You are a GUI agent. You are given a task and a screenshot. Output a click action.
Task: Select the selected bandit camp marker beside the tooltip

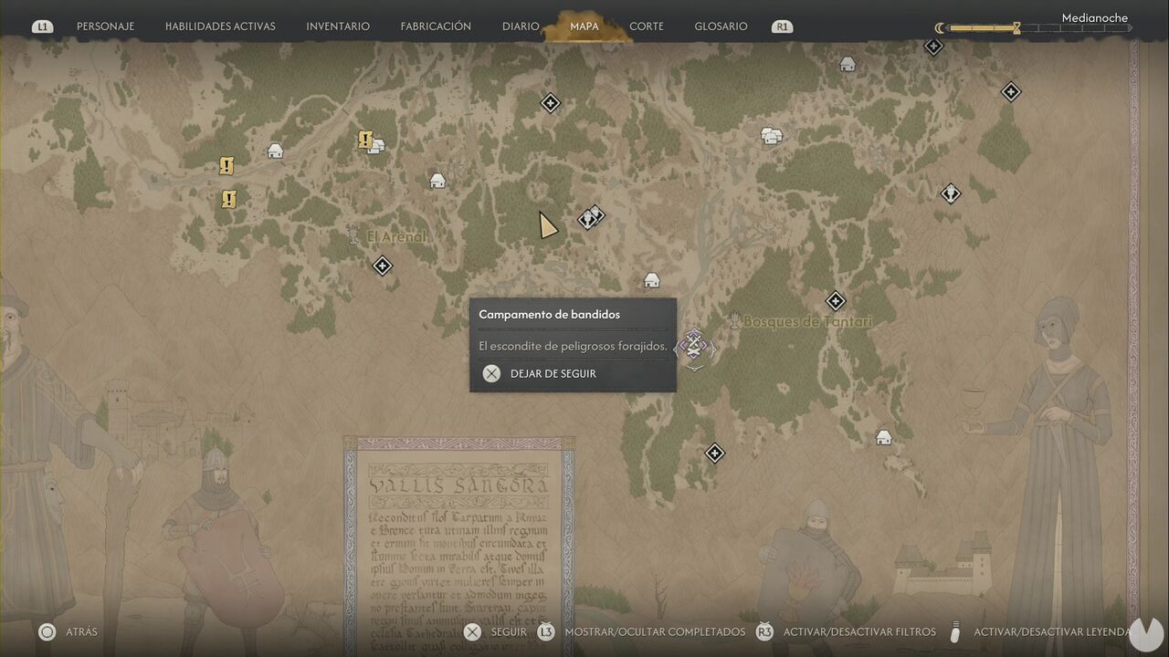coord(694,347)
